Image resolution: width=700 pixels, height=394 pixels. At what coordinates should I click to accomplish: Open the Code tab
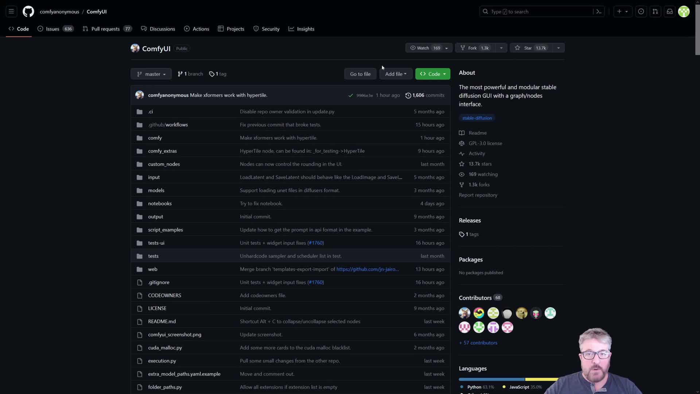pos(19,29)
